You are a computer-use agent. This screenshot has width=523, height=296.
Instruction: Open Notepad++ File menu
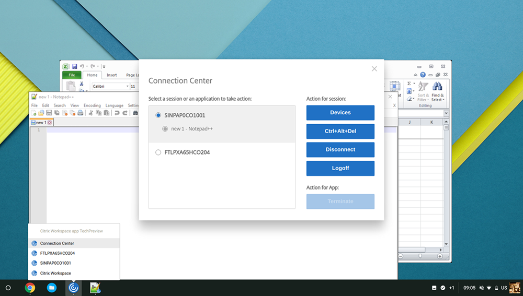pyautogui.click(x=35, y=105)
